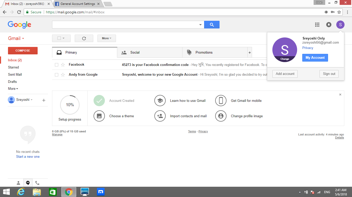Click the blue search magnifier button
The image size is (352, 197).
click(212, 25)
